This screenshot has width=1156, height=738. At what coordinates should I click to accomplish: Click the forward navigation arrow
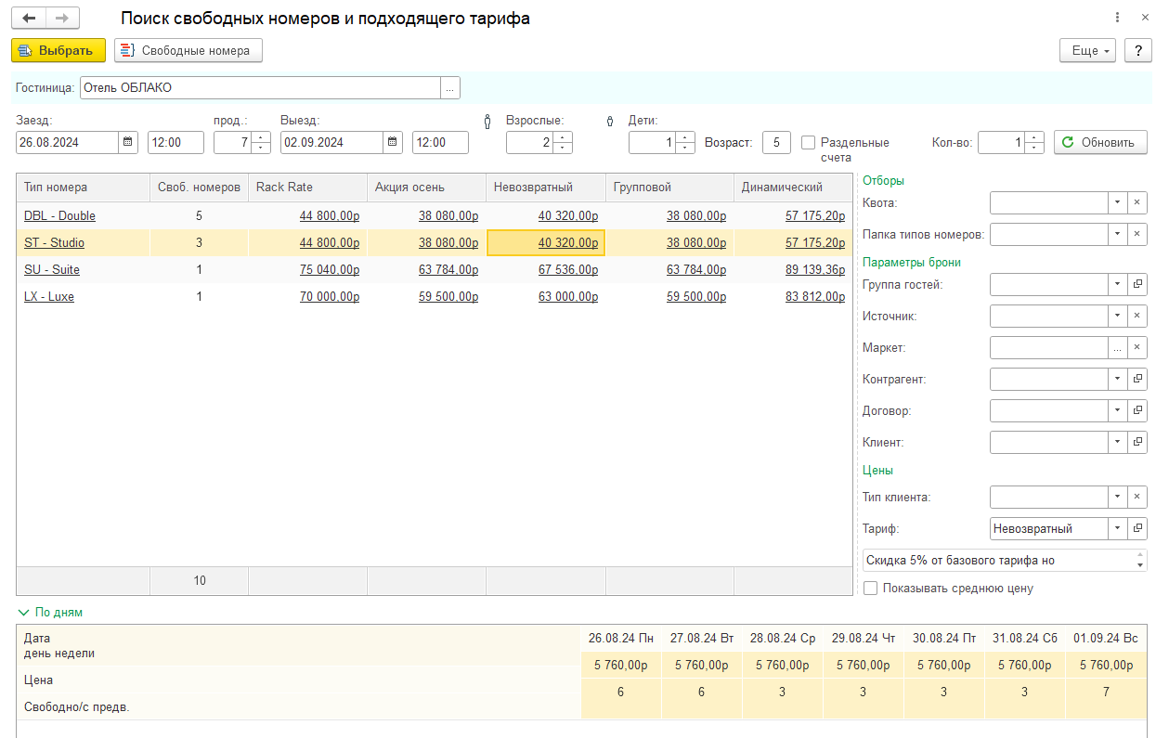click(x=62, y=19)
